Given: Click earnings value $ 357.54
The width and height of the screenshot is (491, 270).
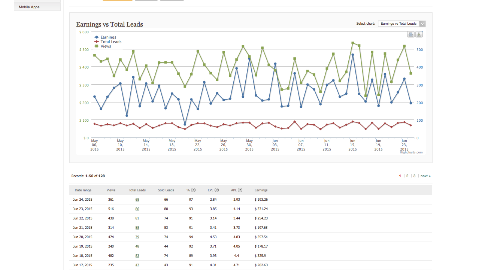Looking at the screenshot, I should (261, 237).
